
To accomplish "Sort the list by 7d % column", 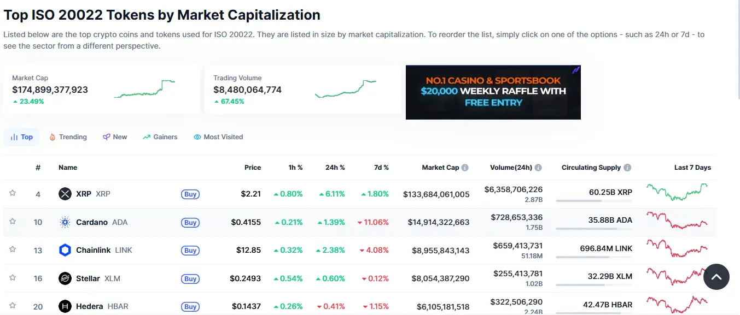I will click(381, 168).
